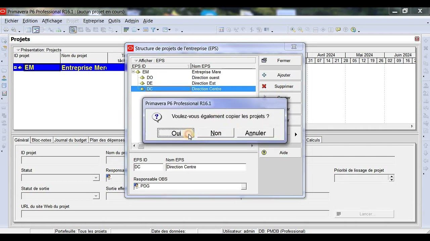
Task: Switch to the Général tab
Action: click(x=21, y=140)
